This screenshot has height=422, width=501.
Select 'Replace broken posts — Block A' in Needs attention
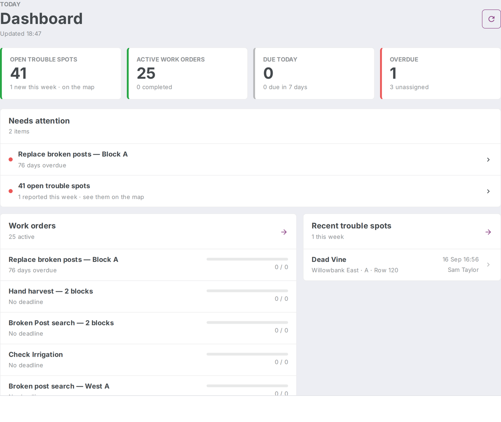(250, 159)
